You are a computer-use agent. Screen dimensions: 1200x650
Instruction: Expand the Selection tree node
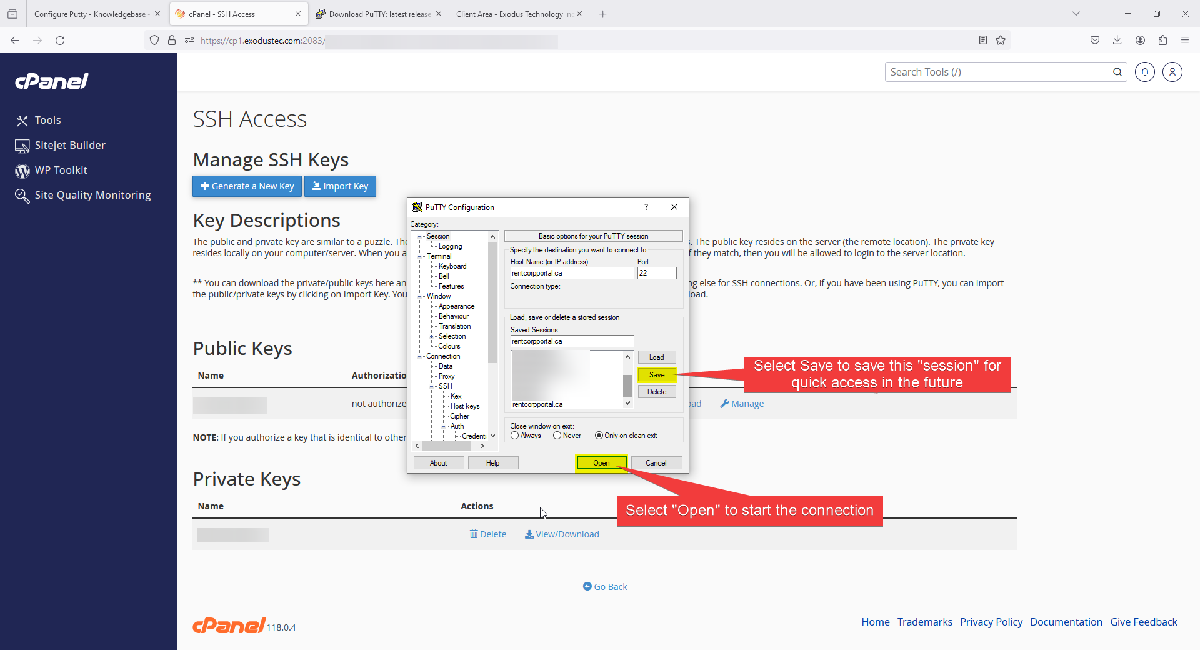coord(431,336)
